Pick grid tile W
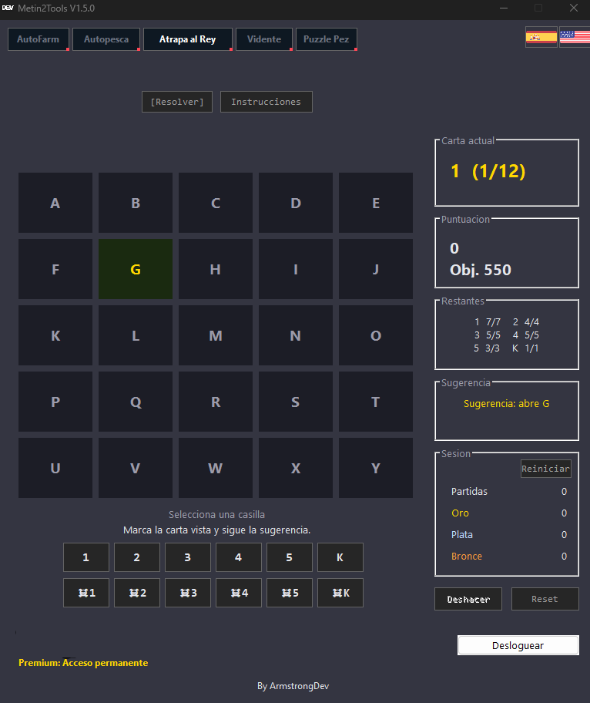Screen dimensions: 590x703 click(x=216, y=468)
